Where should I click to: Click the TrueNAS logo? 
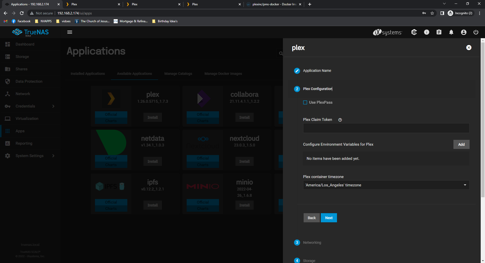click(31, 32)
